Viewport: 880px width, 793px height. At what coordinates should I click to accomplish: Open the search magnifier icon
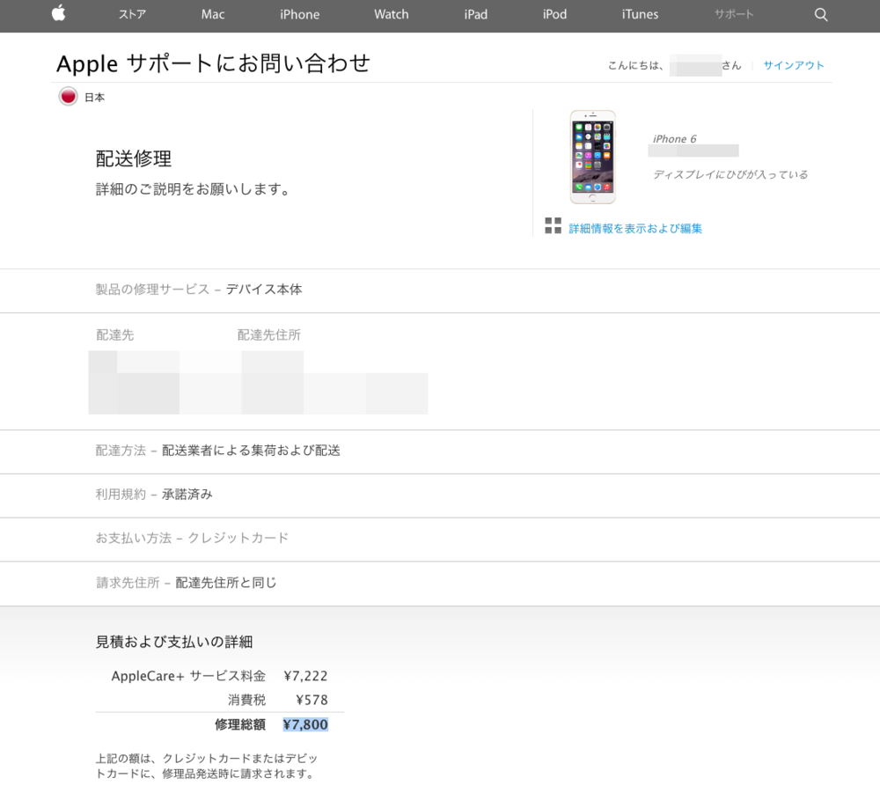820,15
